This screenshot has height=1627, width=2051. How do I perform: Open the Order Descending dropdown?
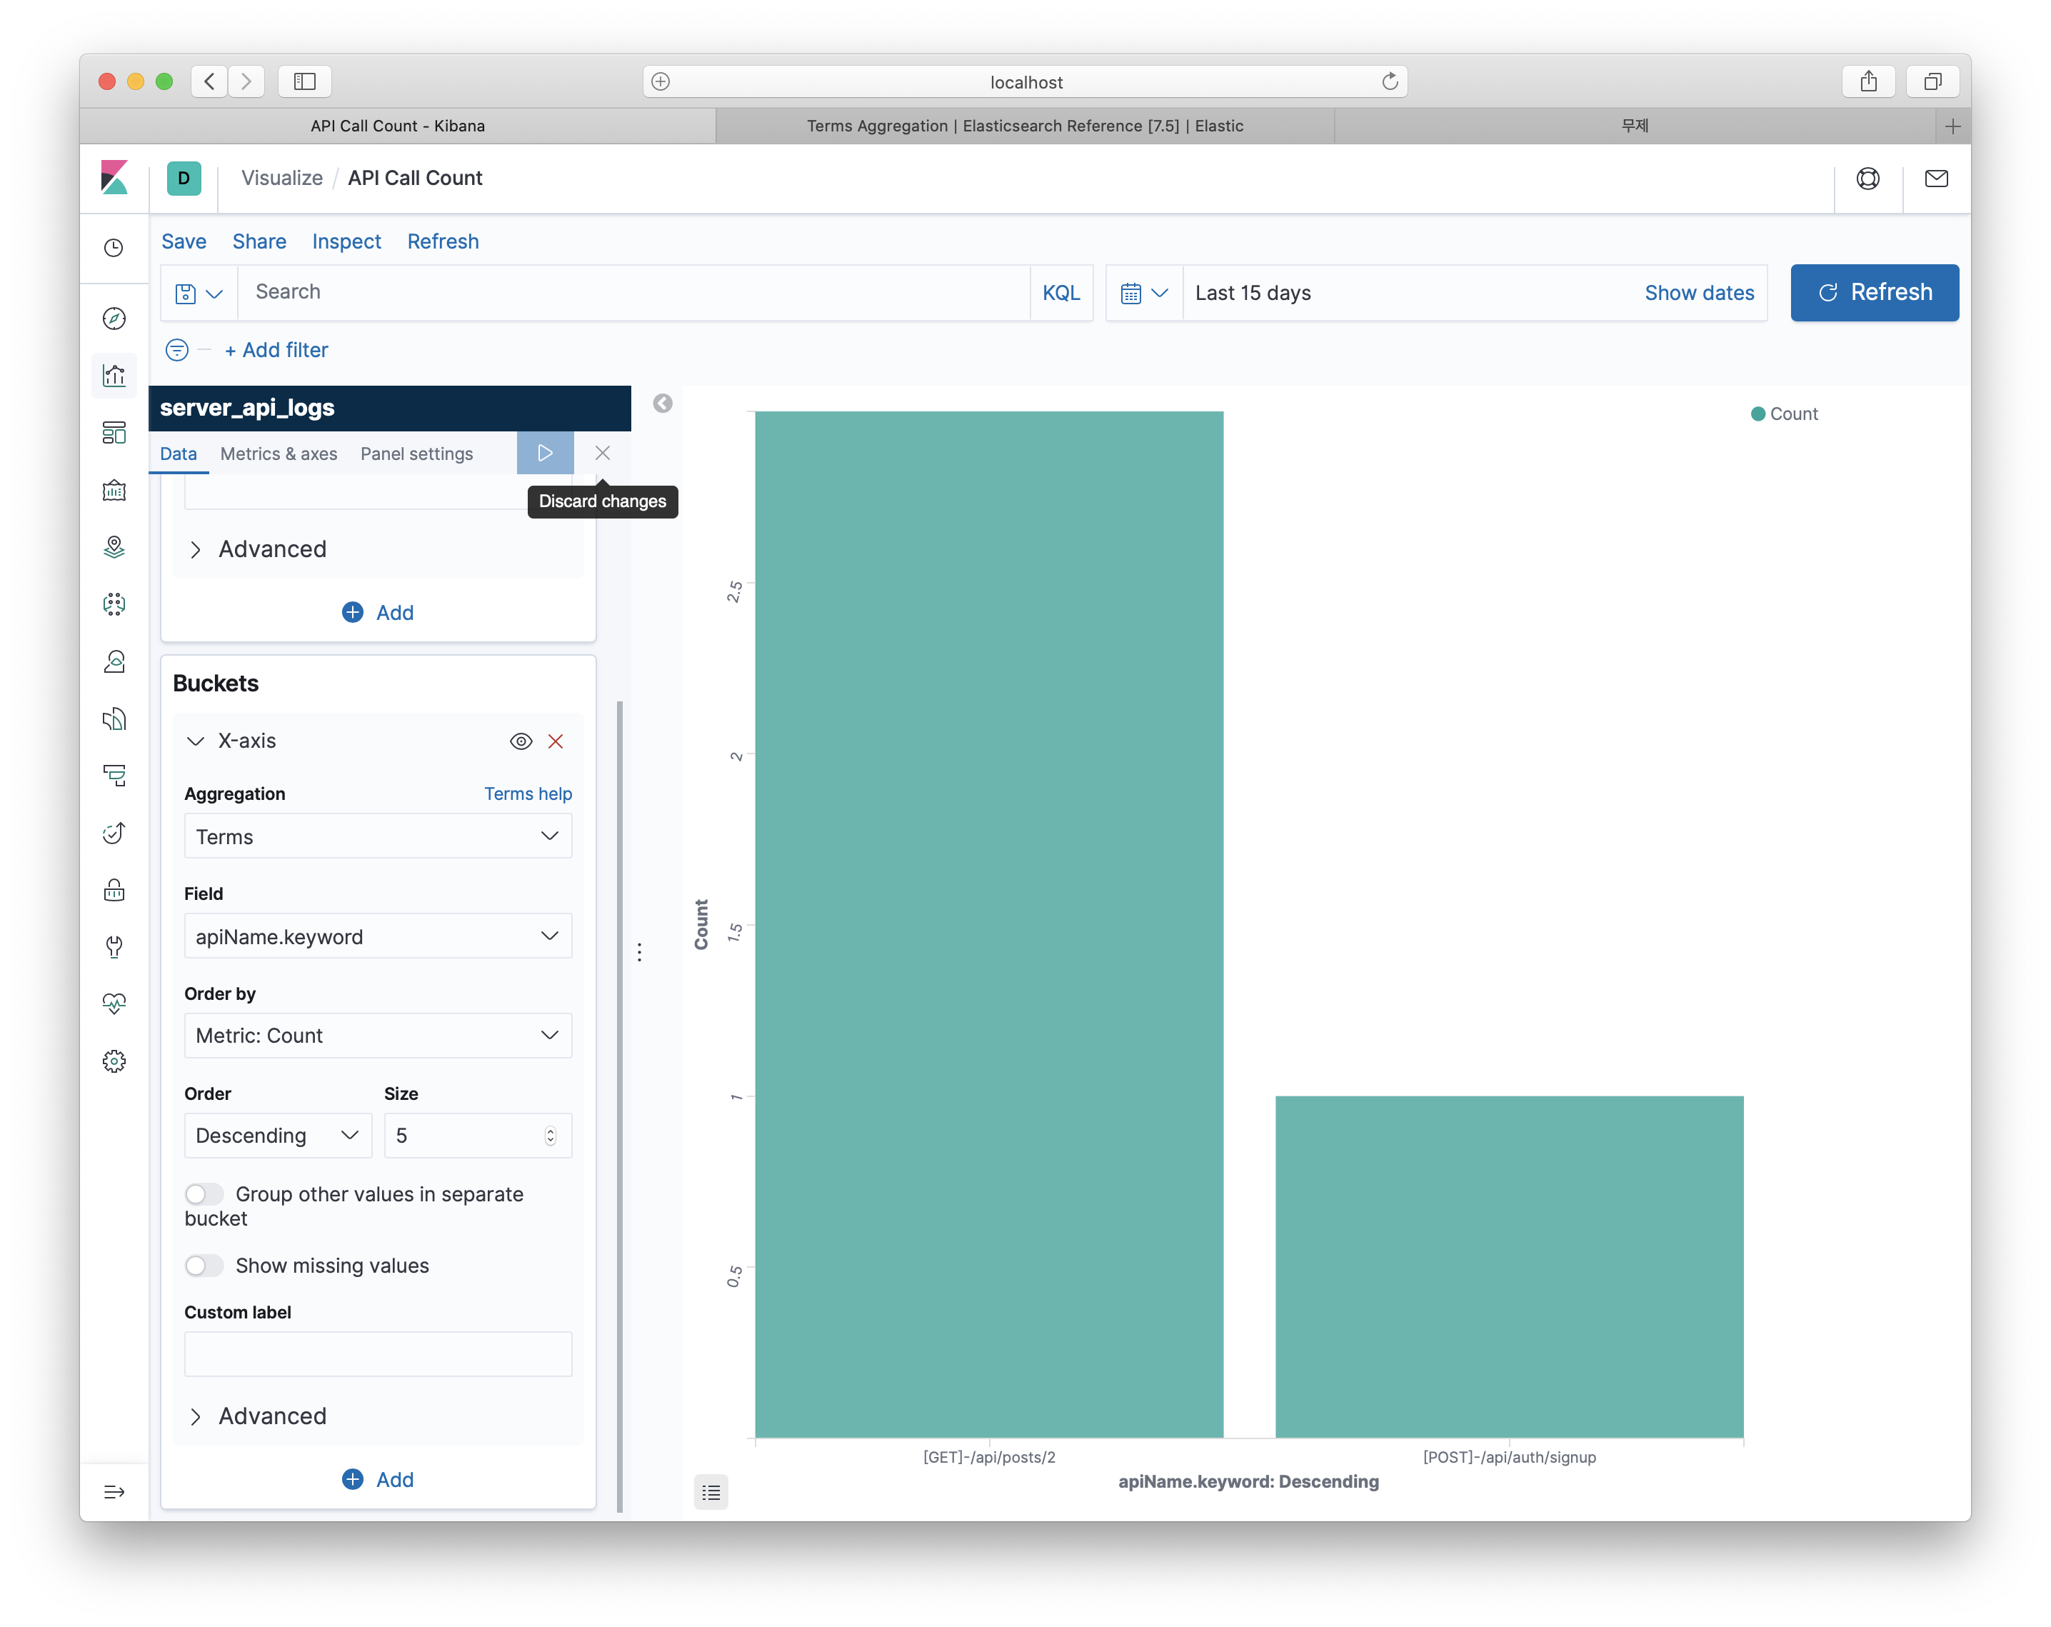point(278,1135)
